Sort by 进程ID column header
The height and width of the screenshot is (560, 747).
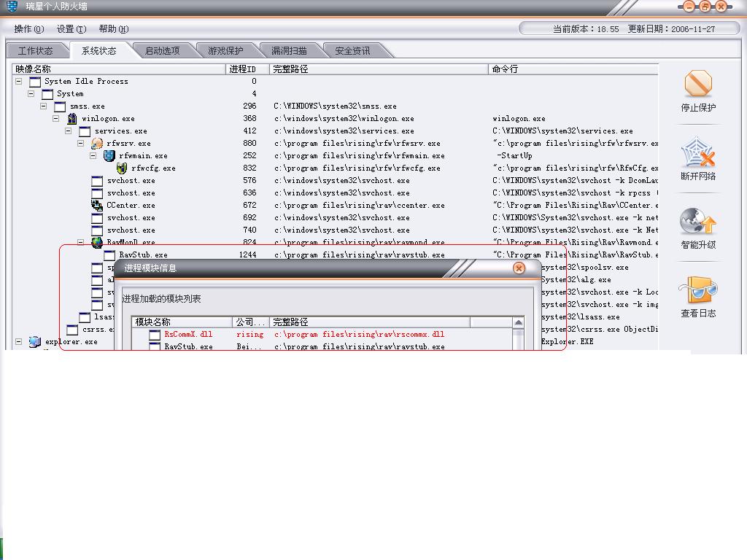pyautogui.click(x=247, y=69)
